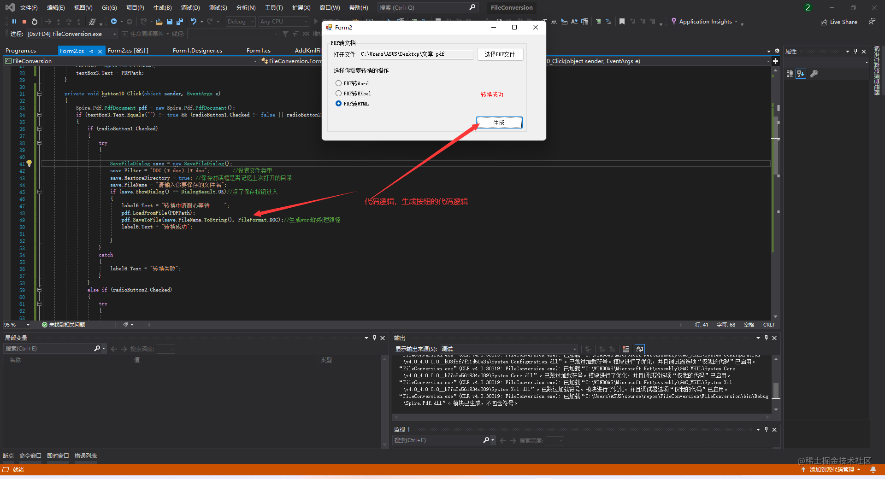885x479 pixels.
Task: Collapse the try block fold at line 38
Action: pyautogui.click(x=39, y=143)
